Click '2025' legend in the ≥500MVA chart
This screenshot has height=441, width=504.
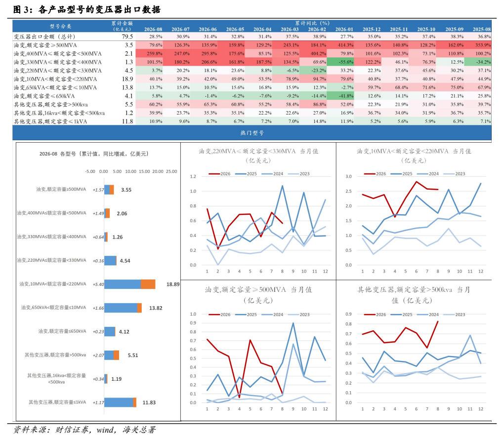click(246, 315)
